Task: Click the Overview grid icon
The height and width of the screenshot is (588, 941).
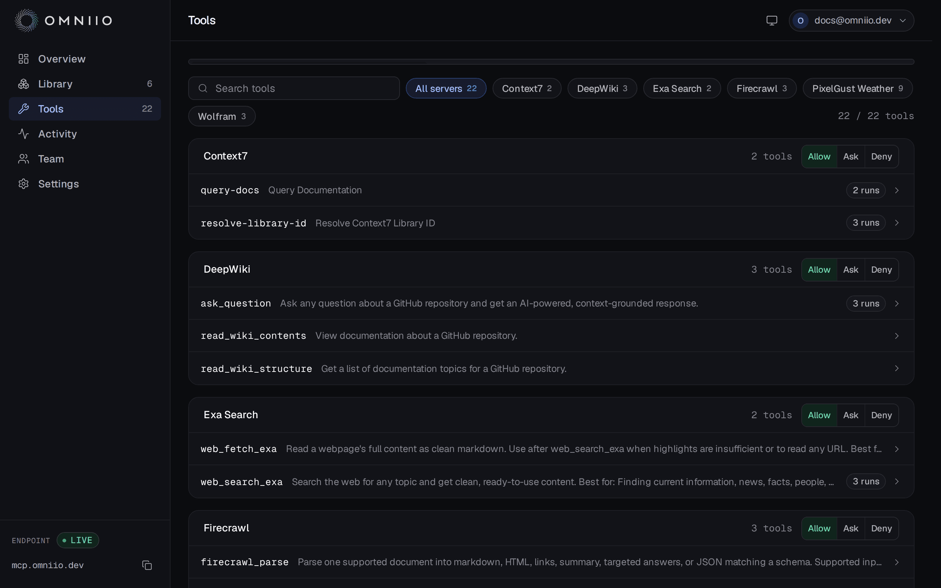Action: click(x=24, y=59)
